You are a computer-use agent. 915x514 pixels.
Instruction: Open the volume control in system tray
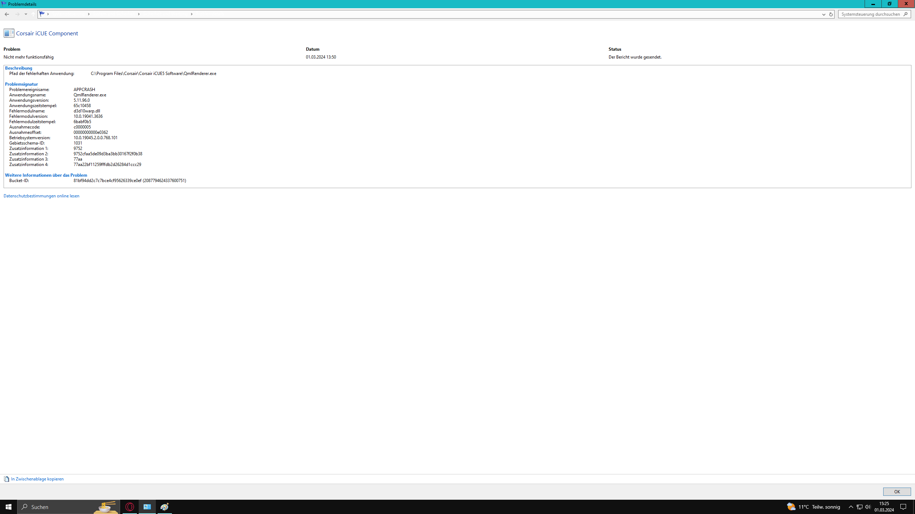[x=868, y=507]
